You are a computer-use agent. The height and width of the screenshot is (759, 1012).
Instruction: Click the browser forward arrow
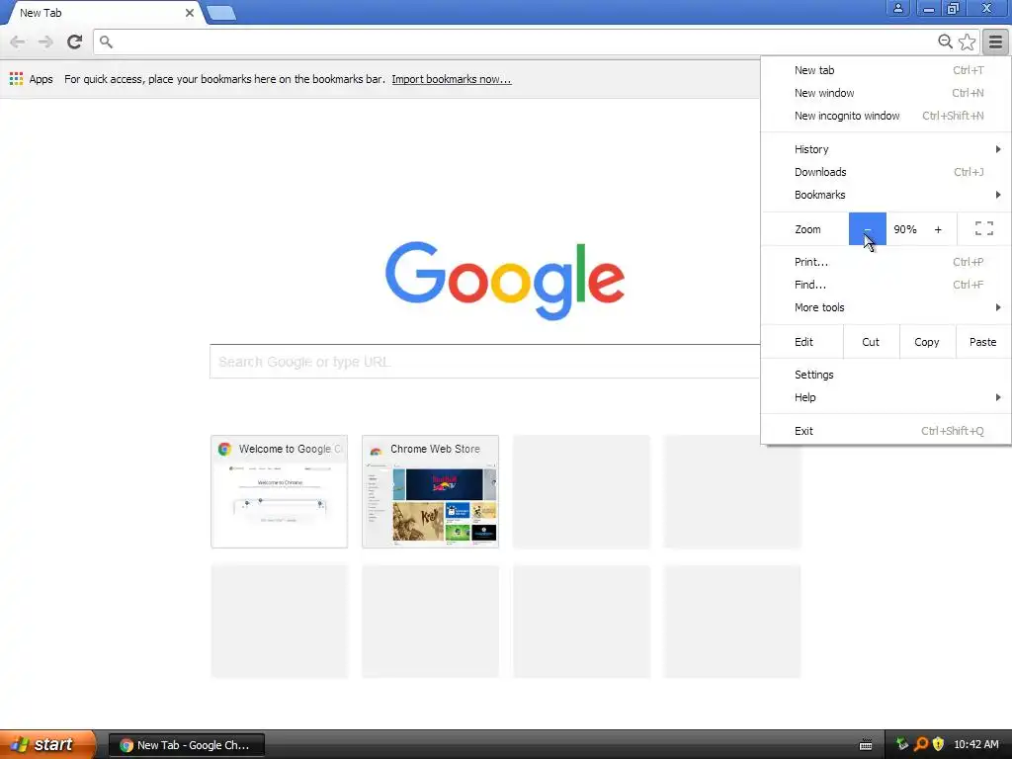coord(45,42)
